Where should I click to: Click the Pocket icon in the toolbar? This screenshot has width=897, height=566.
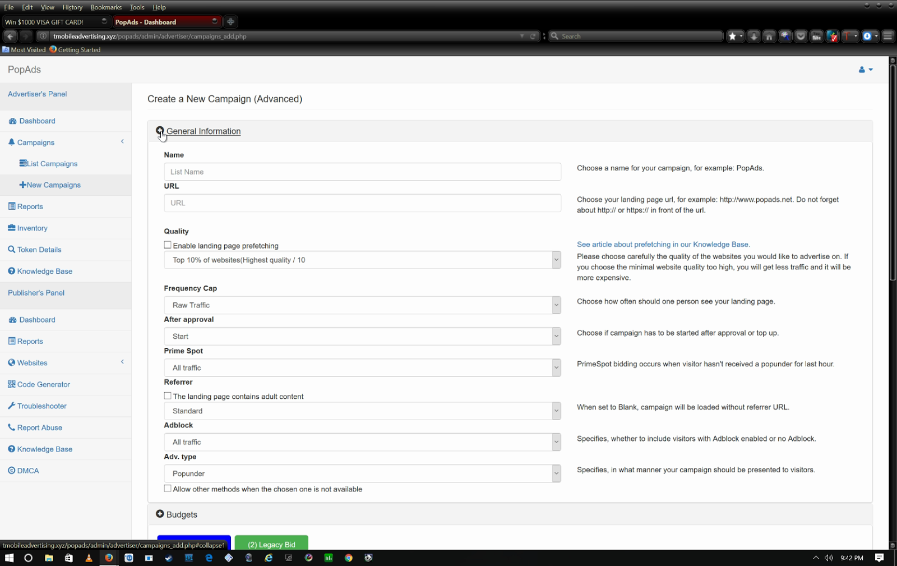pos(801,36)
